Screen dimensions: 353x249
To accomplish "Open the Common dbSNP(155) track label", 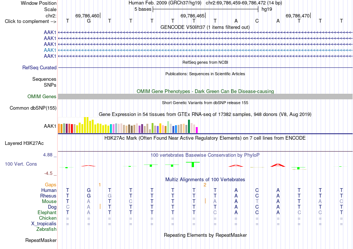I will point(33,108).
